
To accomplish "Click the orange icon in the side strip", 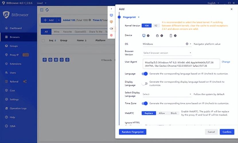I will (x=111, y=22).
